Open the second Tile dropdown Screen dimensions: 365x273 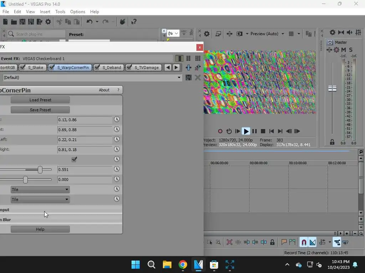tap(40, 199)
